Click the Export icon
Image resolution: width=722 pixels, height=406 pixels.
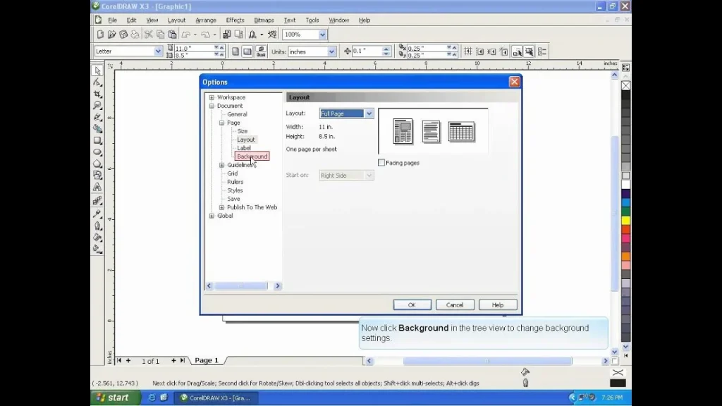[238, 35]
